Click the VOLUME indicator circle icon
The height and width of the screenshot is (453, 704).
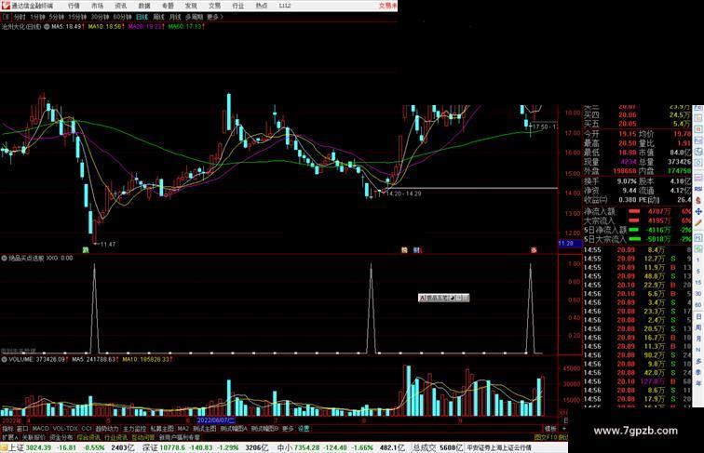click(4, 359)
